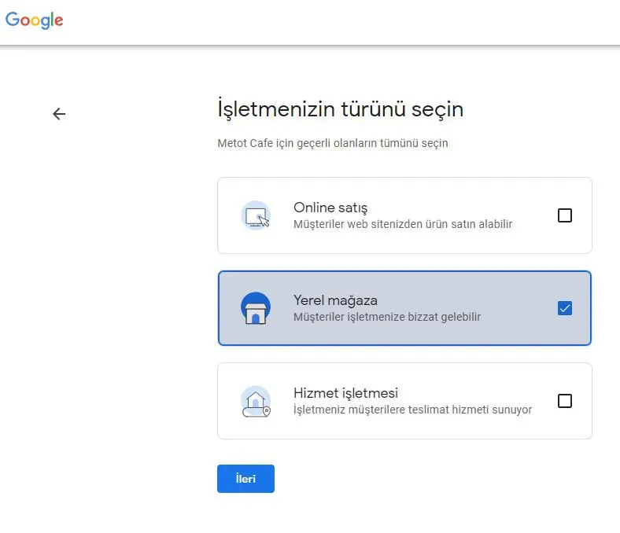Go back using the left arrow

tap(59, 114)
